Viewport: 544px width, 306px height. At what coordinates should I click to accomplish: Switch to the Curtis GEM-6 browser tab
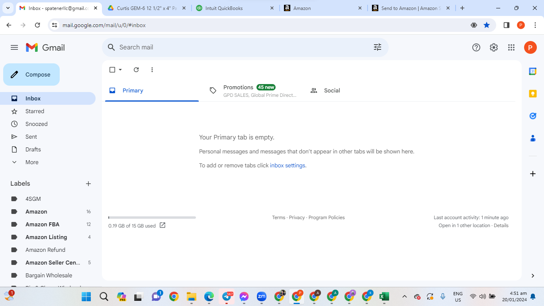point(147,8)
